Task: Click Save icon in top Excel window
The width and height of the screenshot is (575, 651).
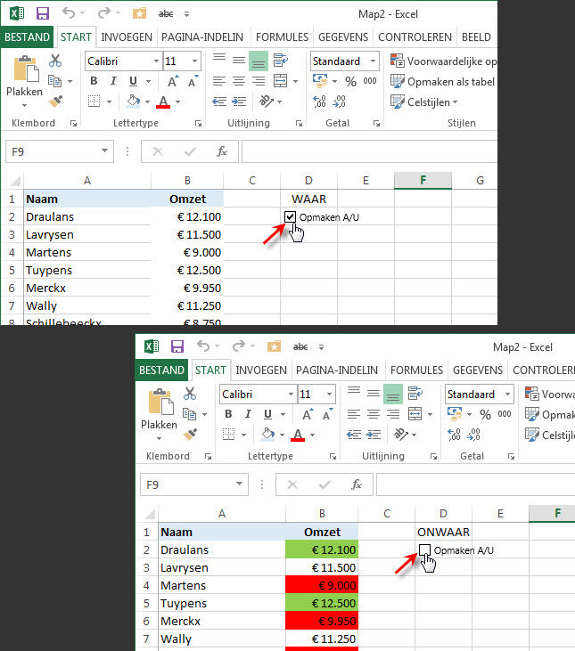Action: [43, 13]
